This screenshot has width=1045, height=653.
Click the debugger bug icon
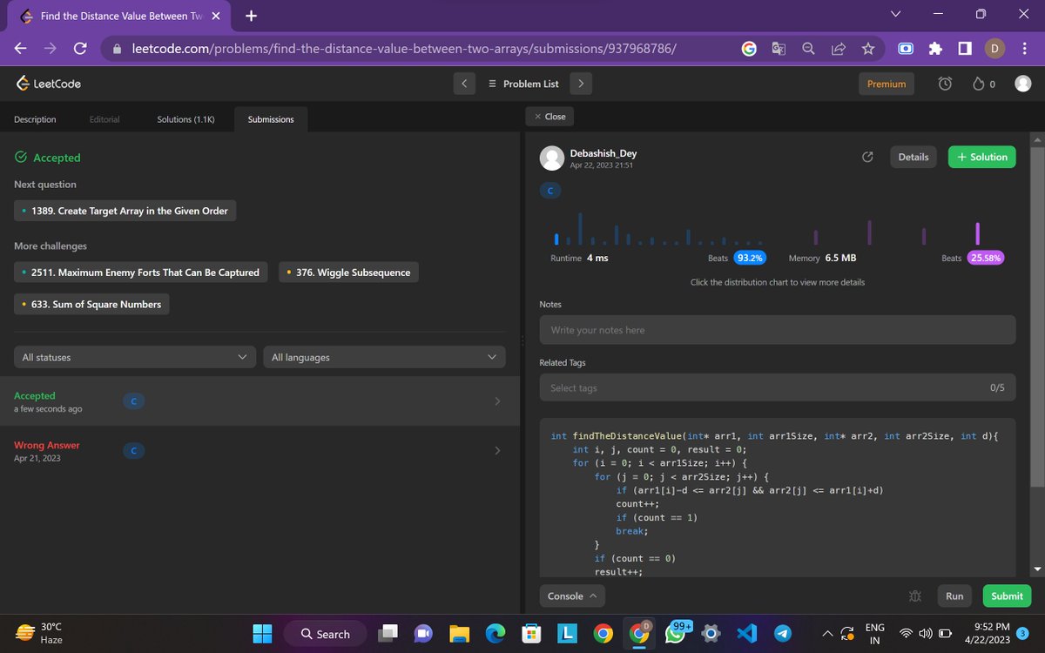915,596
